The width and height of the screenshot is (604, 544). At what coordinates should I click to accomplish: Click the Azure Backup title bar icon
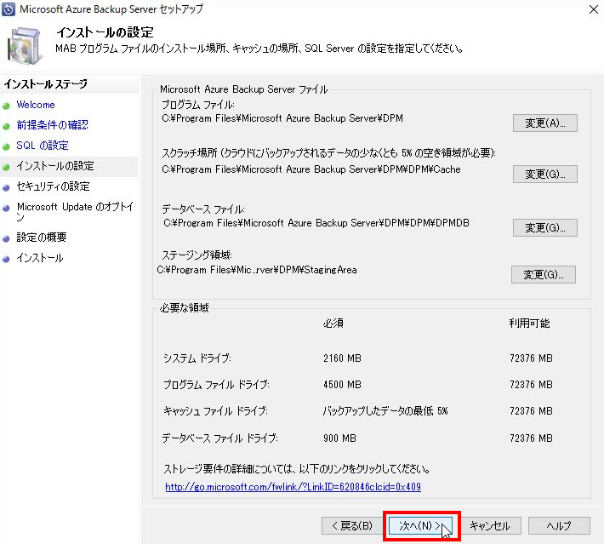(9, 9)
